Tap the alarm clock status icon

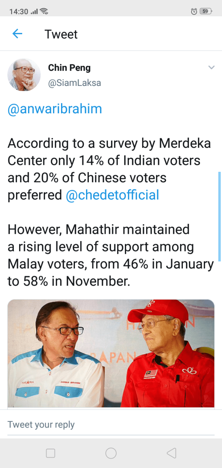pyautogui.click(x=194, y=11)
